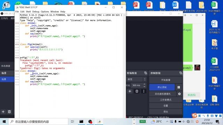Remove the selected scene with trash icon
The width and height of the screenshot is (223, 125).
point(9,112)
